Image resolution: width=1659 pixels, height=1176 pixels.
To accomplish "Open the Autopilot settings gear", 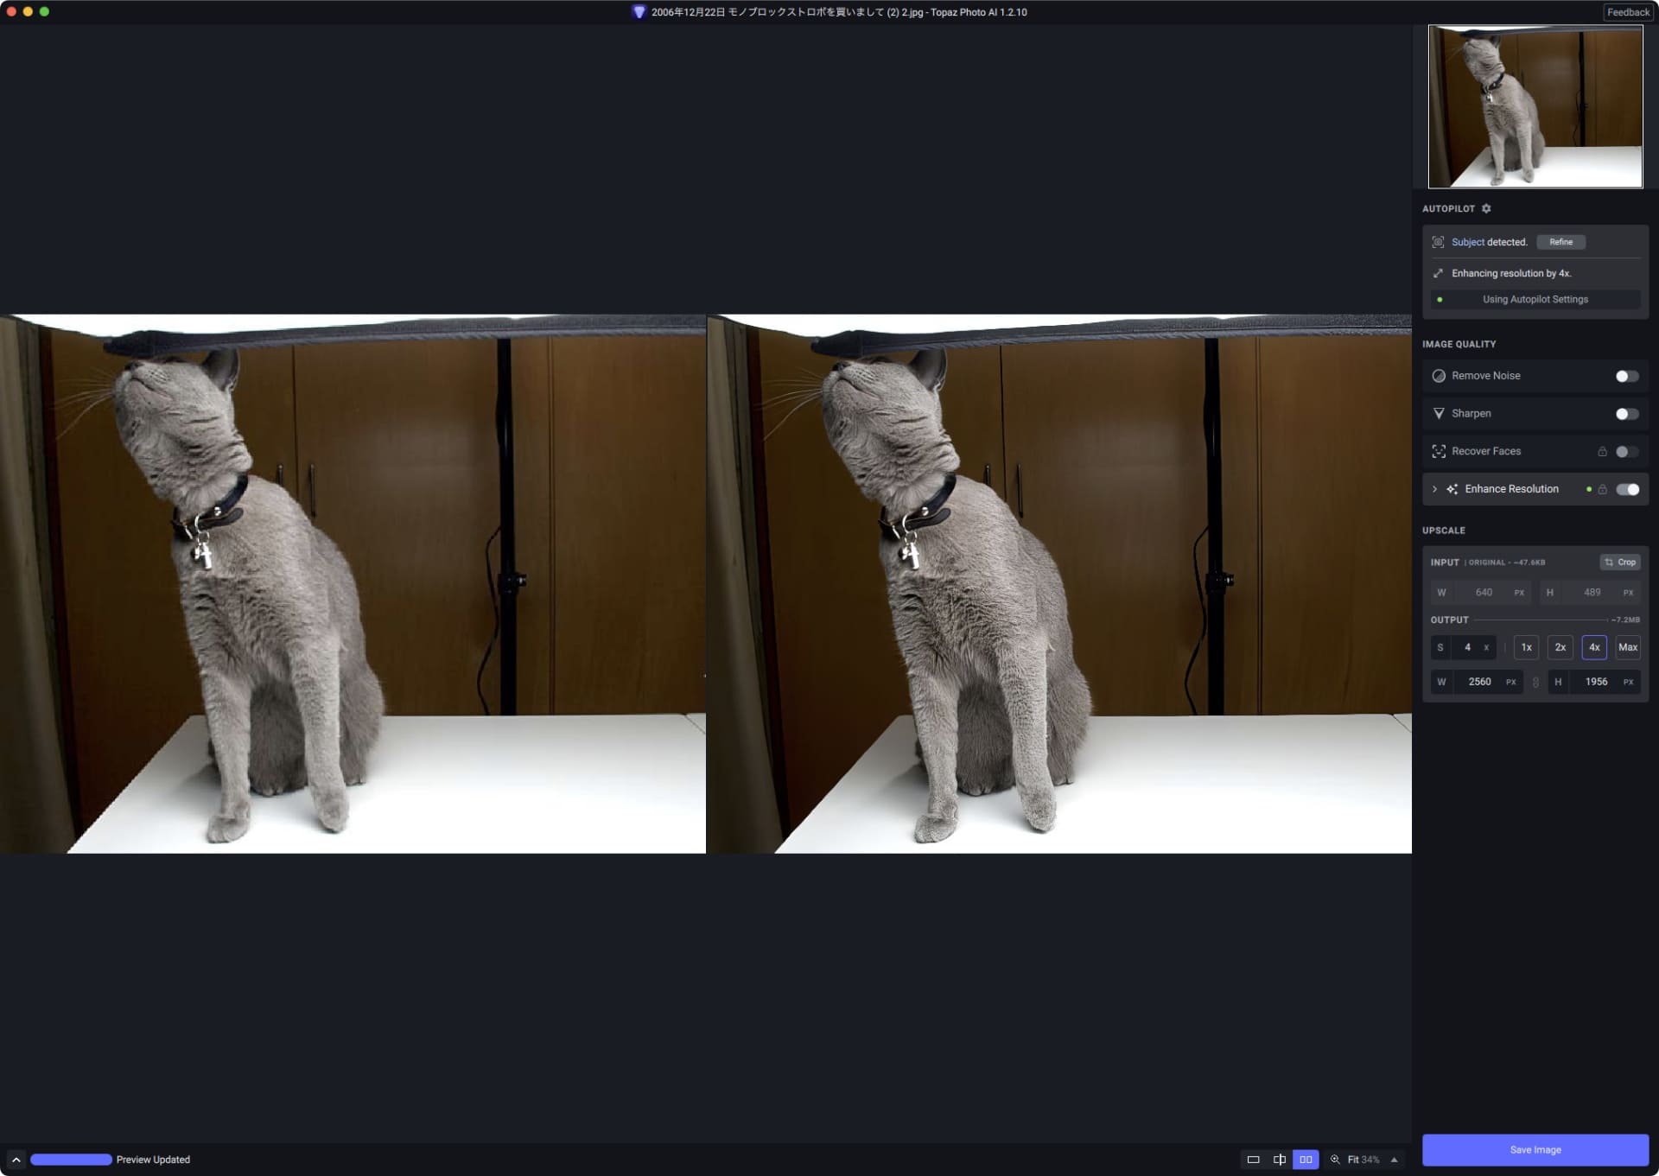I will click(x=1487, y=208).
